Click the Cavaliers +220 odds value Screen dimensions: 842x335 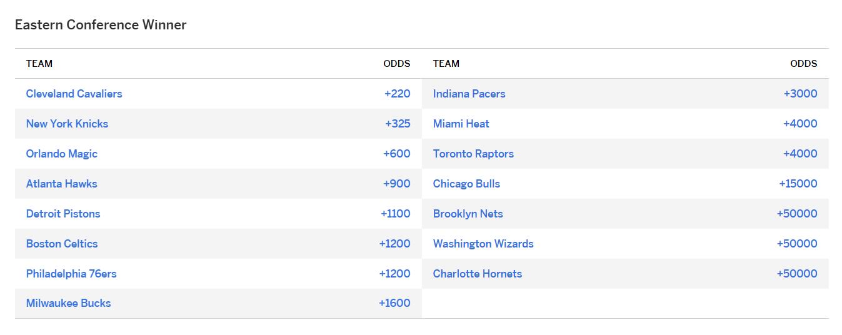pos(397,94)
